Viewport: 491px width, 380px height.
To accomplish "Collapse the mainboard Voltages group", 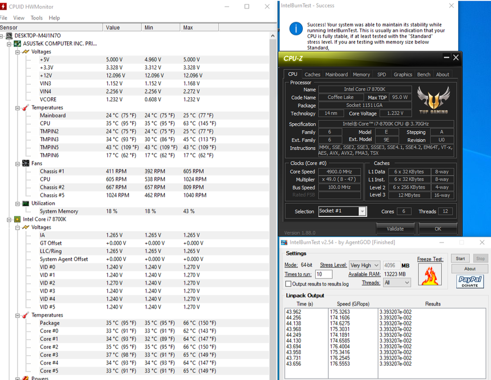I will [17, 52].
